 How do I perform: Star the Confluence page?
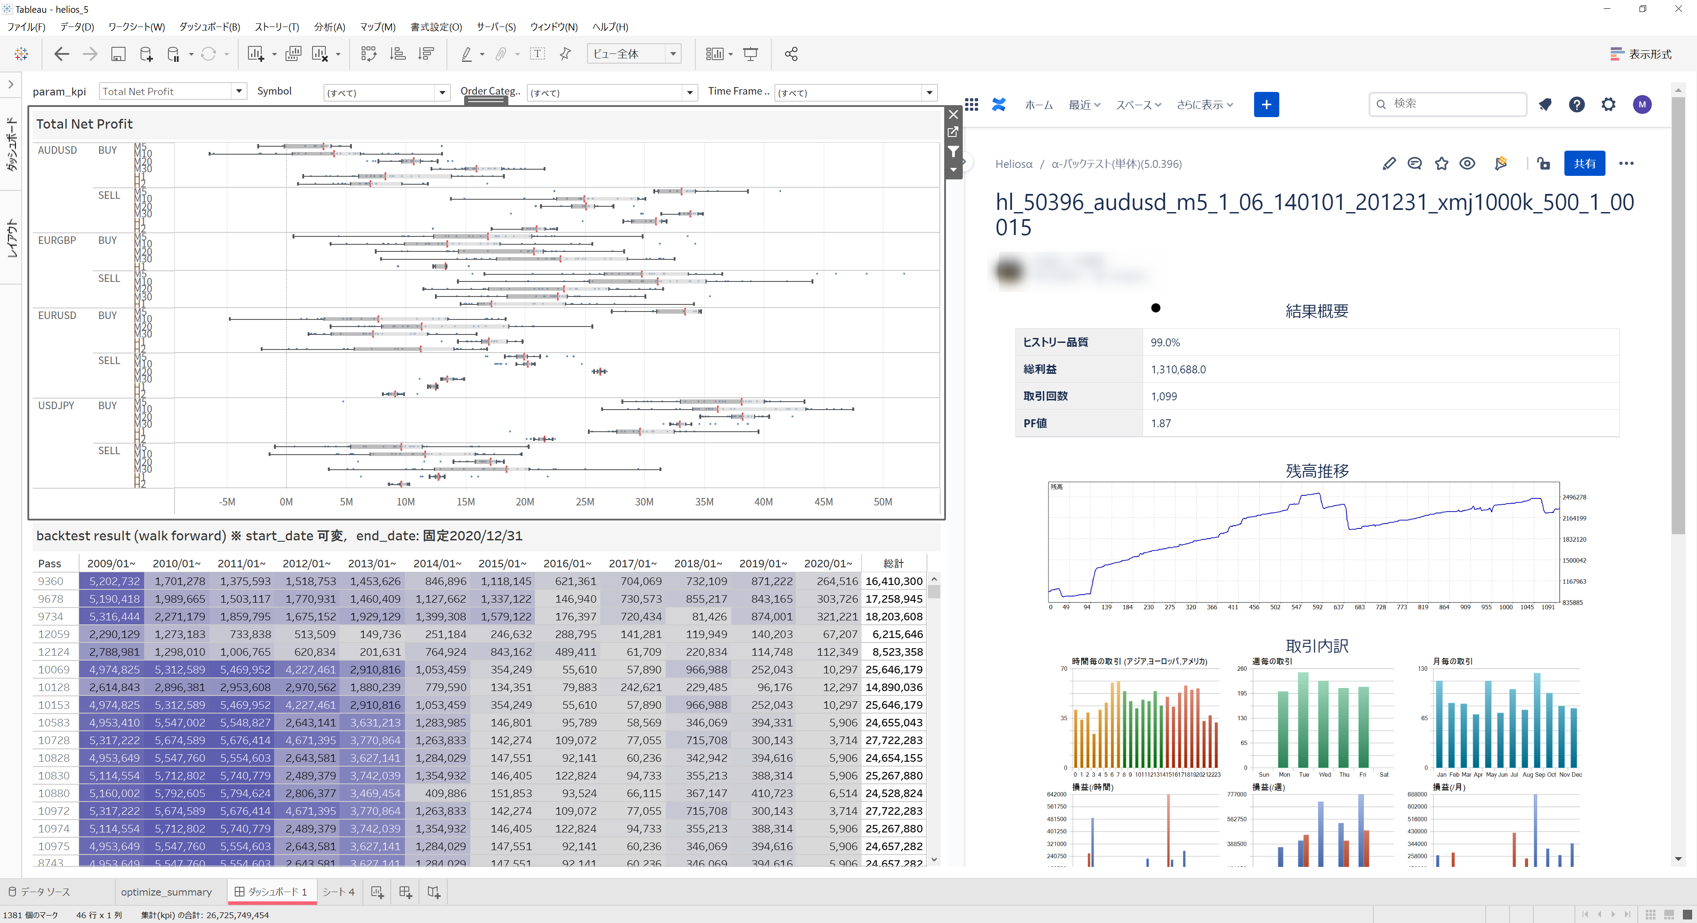pos(1441,164)
